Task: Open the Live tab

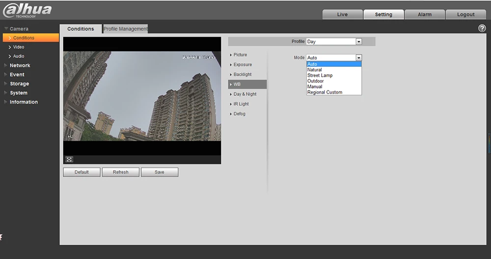Action: [342, 14]
